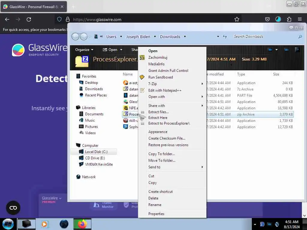
Task: Open Firefox hamburger application menu
Action: coord(300,19)
